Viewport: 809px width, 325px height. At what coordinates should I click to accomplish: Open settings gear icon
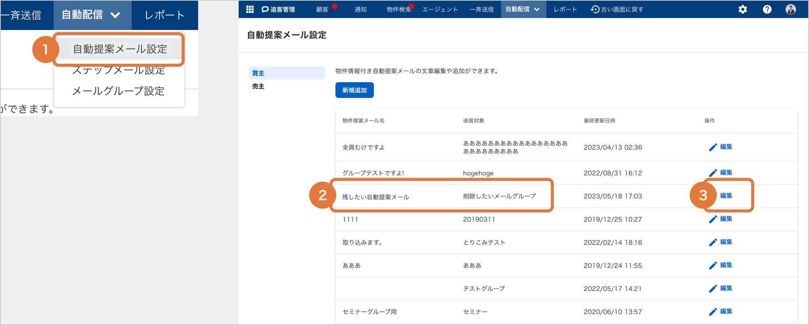tap(743, 9)
